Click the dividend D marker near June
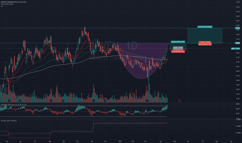This screenshot has height=143, width=242. point(20,101)
